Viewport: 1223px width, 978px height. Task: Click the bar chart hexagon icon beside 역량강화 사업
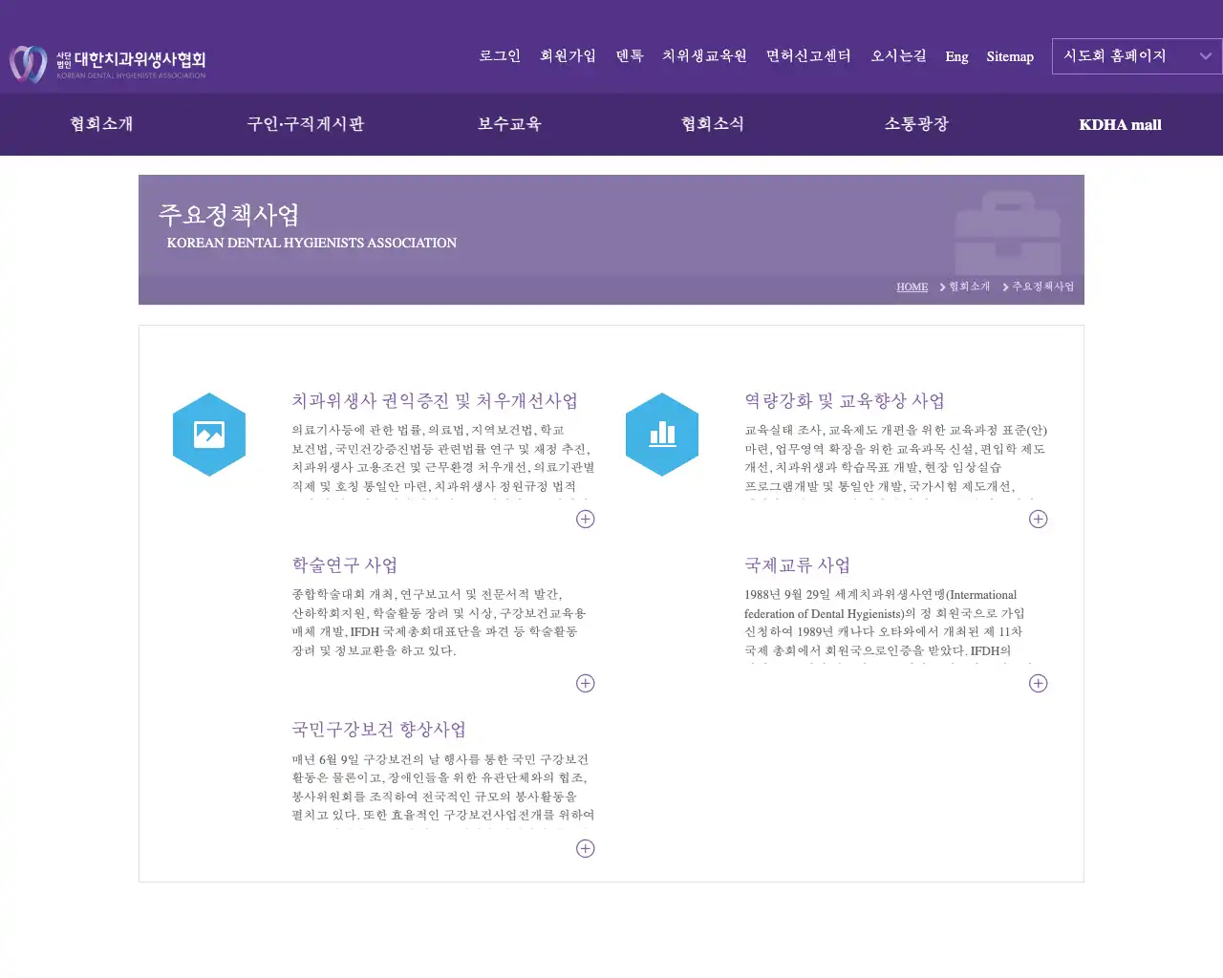point(662,435)
